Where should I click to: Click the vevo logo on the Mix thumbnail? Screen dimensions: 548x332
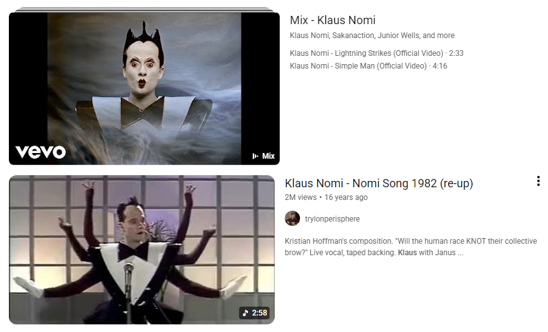click(x=41, y=152)
